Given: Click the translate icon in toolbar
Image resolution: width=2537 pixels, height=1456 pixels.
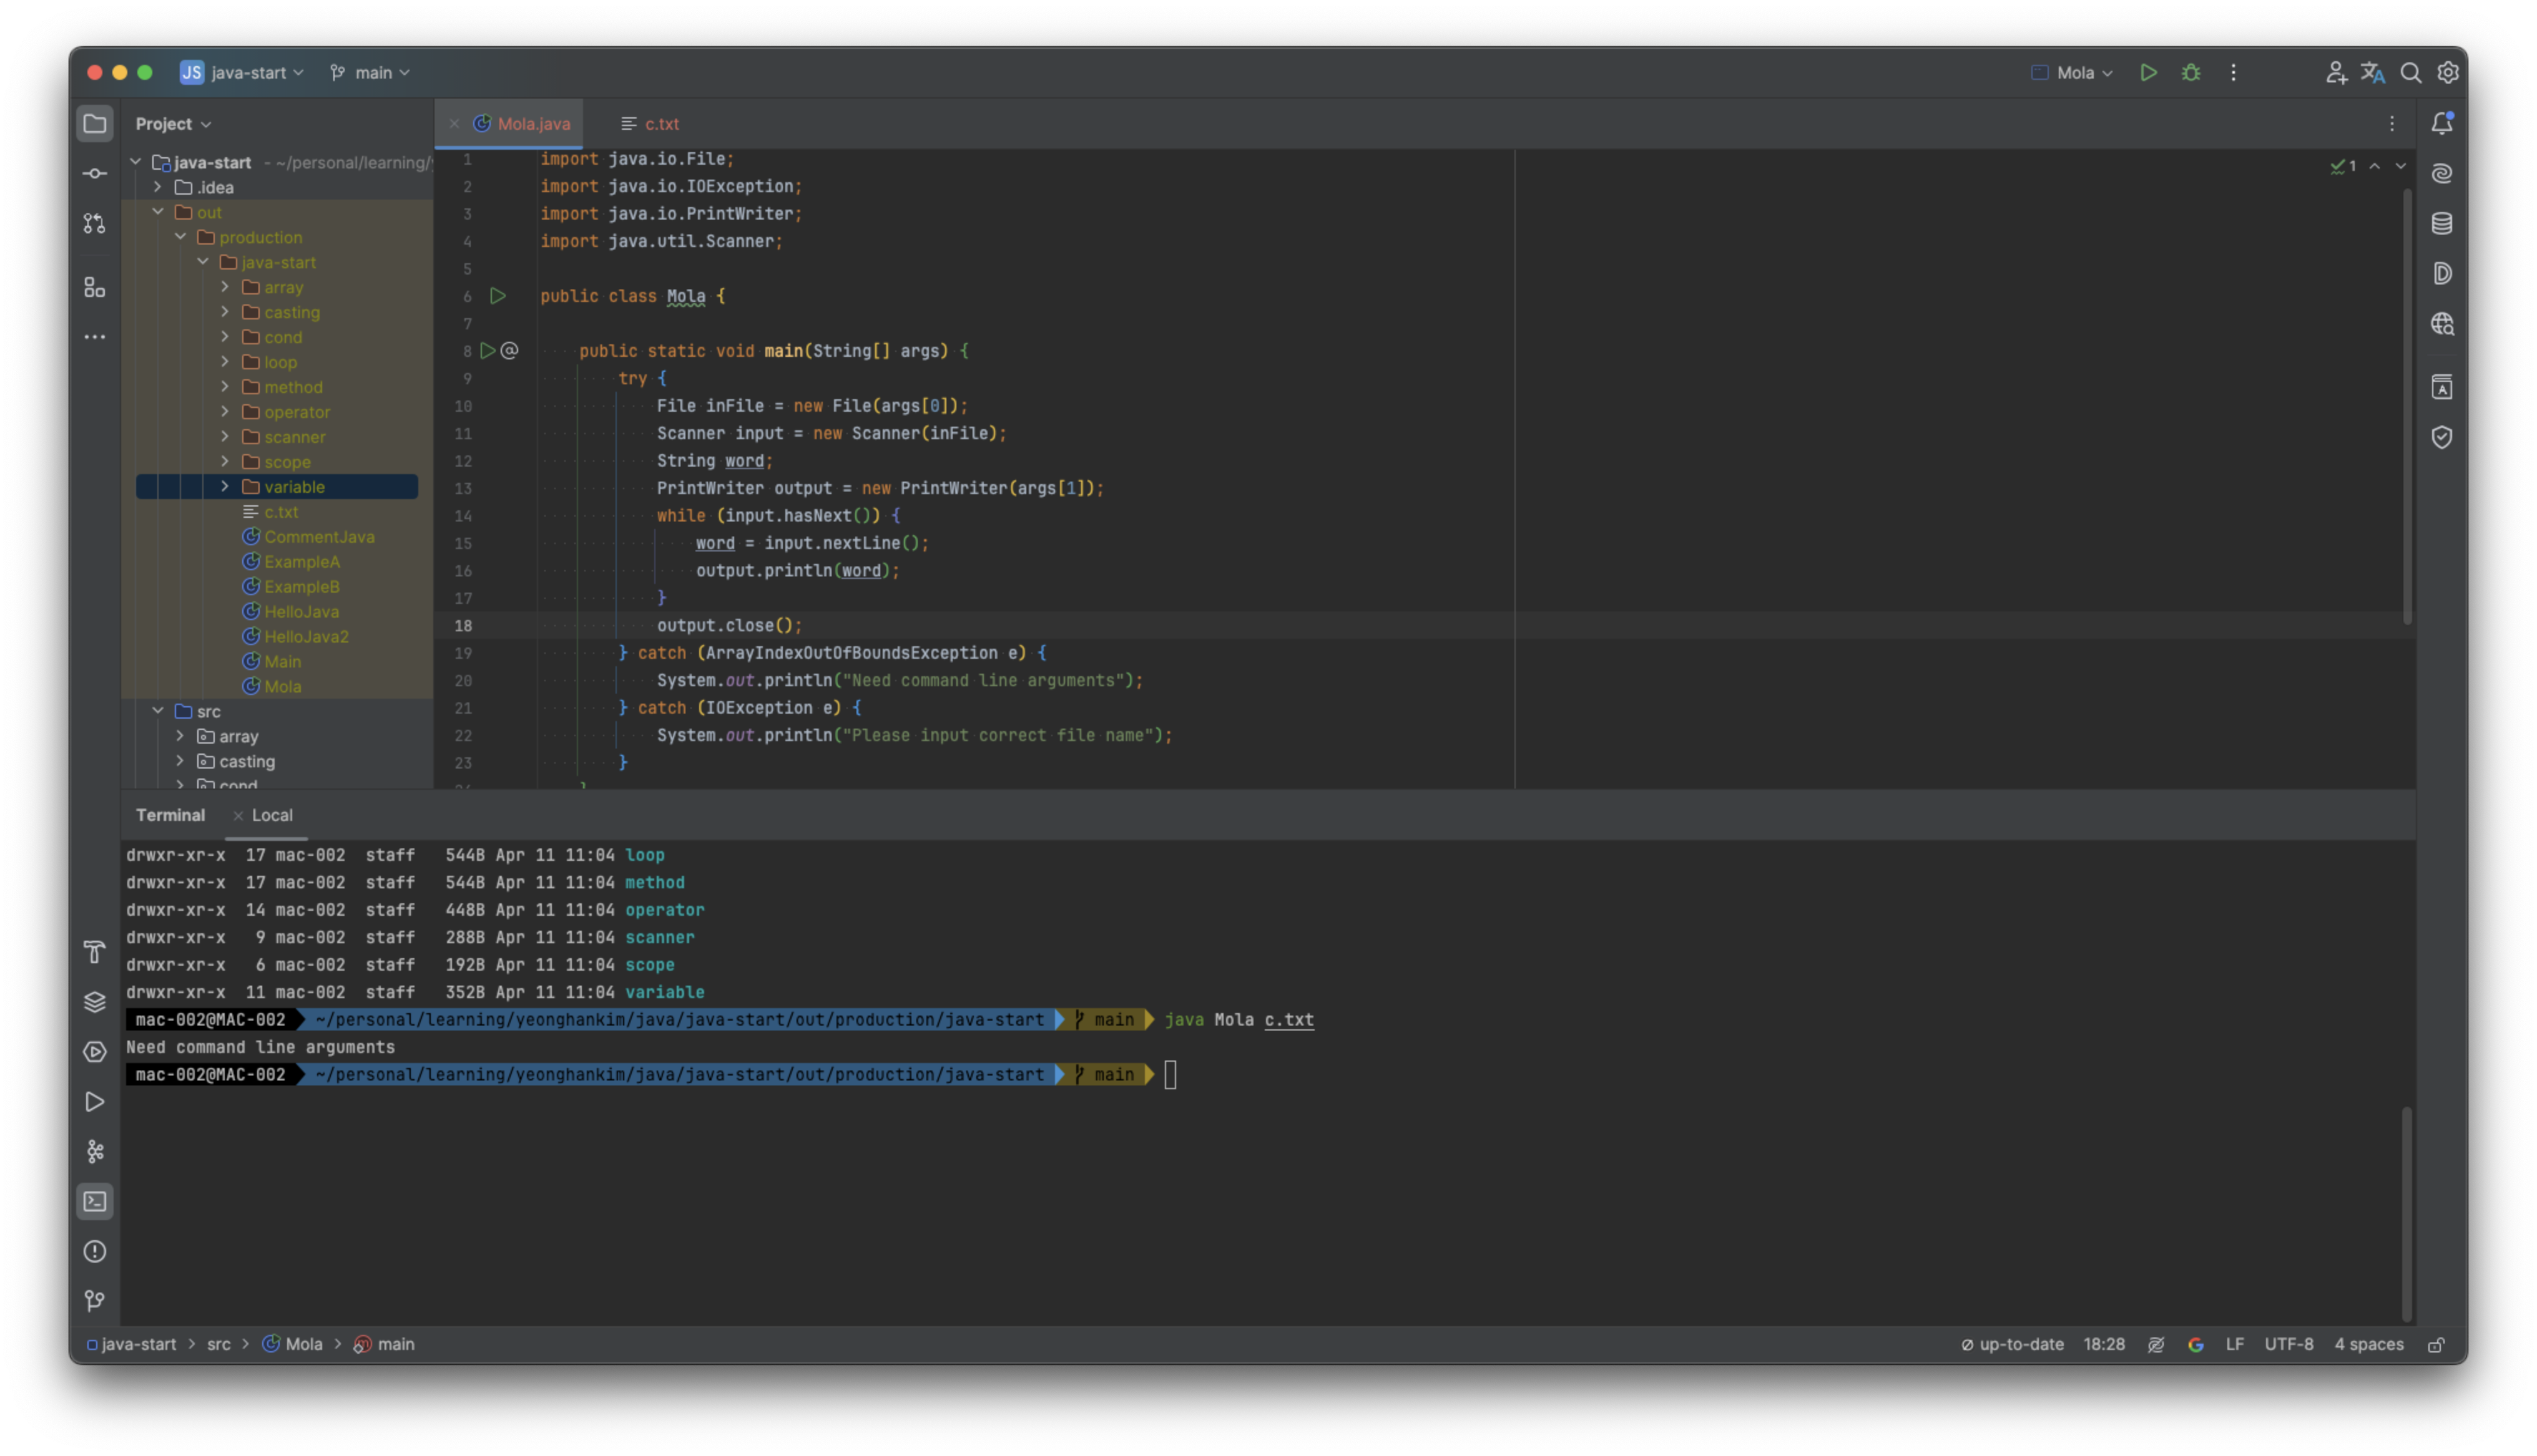Looking at the screenshot, I should pos(2373,73).
